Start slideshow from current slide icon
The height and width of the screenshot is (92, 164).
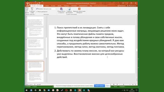pos(32,9)
